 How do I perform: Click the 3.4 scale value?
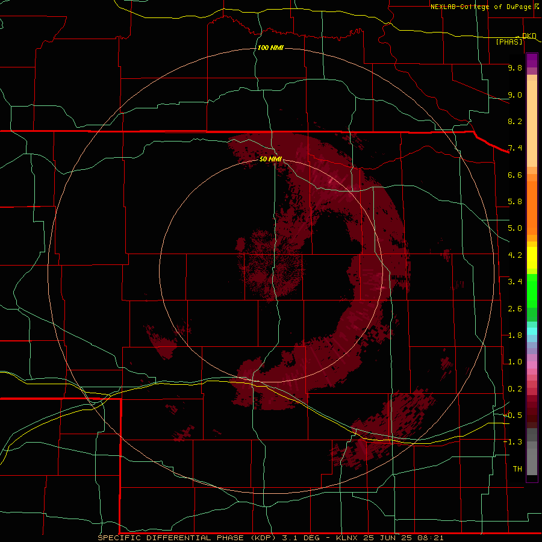(x=515, y=282)
